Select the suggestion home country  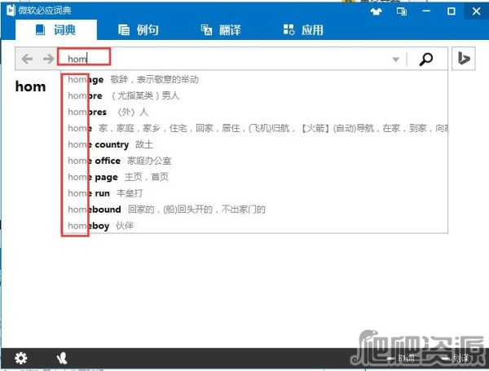point(254,144)
